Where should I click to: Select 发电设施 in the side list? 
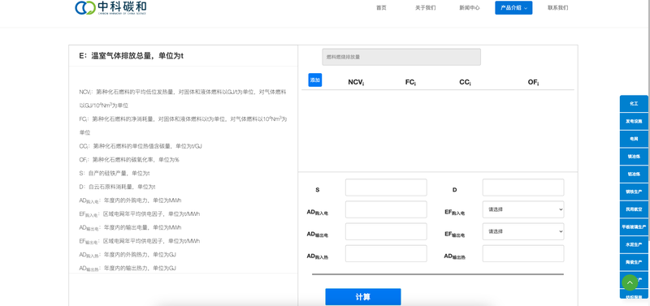[x=634, y=121]
